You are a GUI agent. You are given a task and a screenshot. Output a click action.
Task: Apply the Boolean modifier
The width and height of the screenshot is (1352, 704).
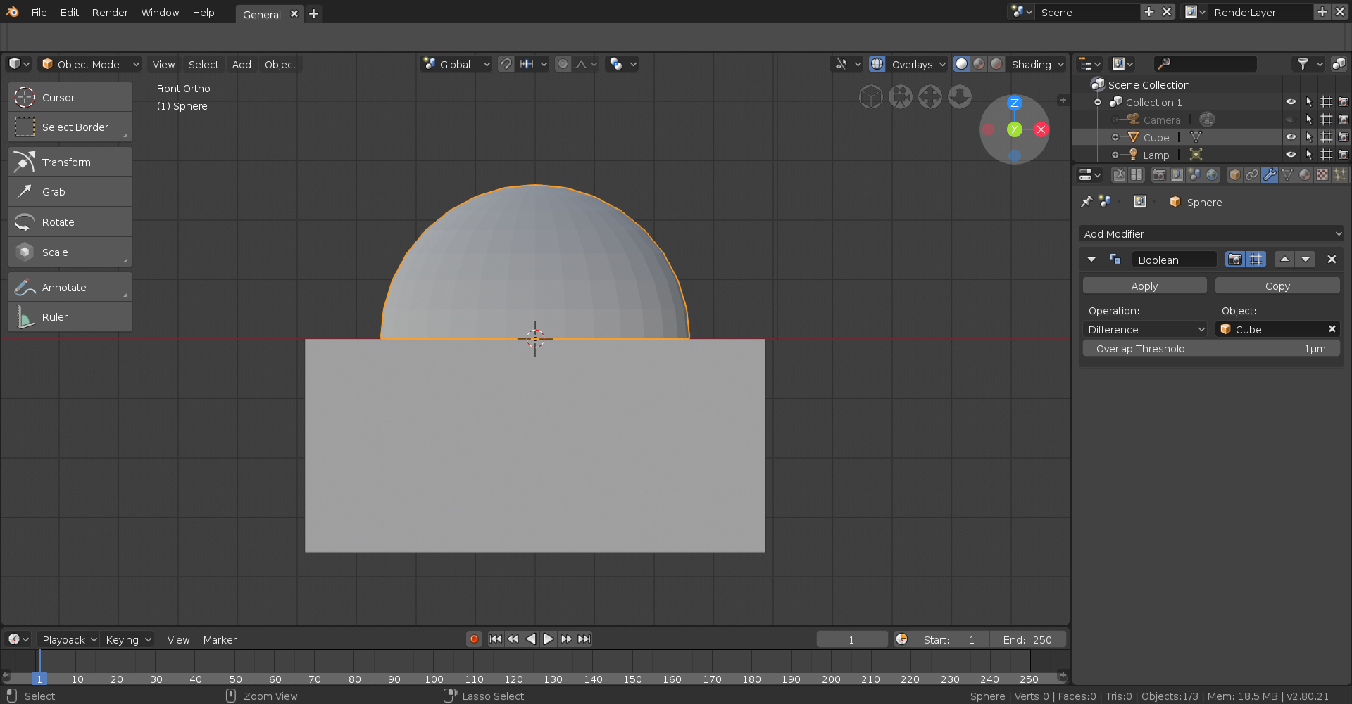click(x=1144, y=286)
